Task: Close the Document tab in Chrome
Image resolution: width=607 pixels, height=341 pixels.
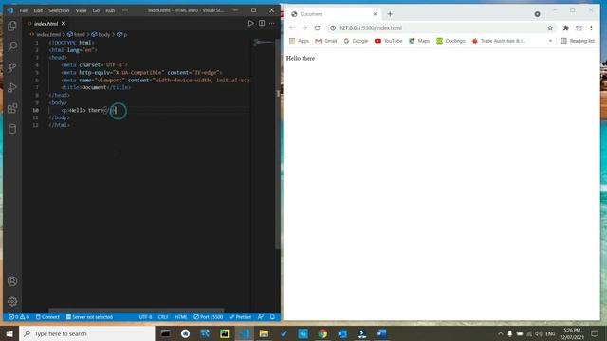Action: (375, 14)
